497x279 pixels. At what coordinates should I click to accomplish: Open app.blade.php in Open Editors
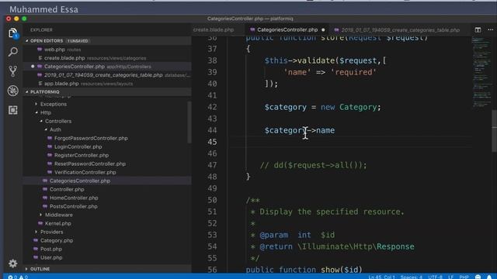point(61,84)
